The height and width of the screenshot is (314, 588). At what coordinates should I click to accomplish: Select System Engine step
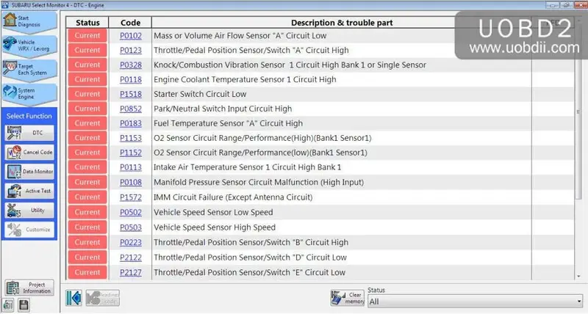tap(29, 94)
